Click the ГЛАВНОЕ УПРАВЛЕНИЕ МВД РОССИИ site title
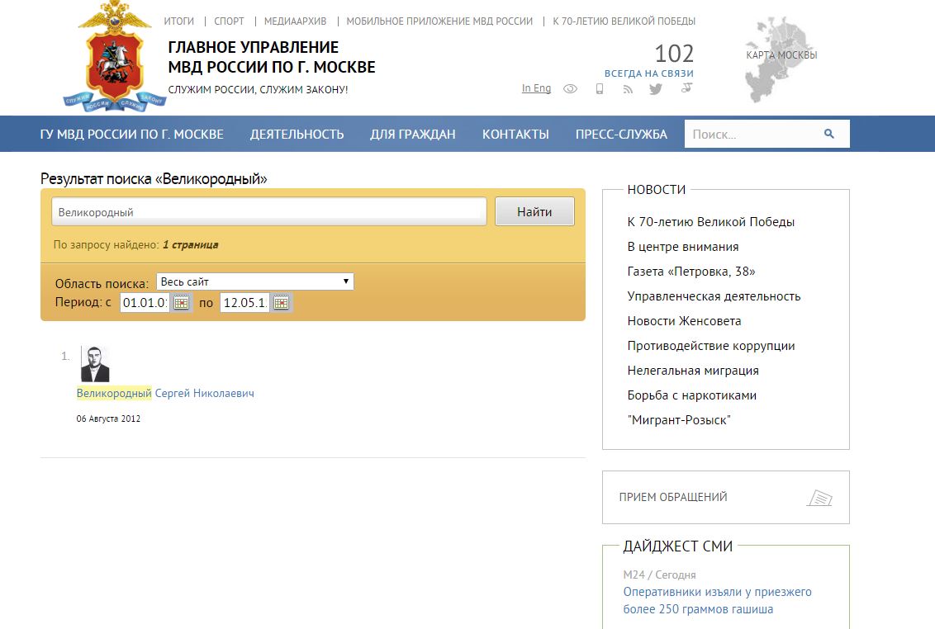This screenshot has width=935, height=629. pos(271,57)
